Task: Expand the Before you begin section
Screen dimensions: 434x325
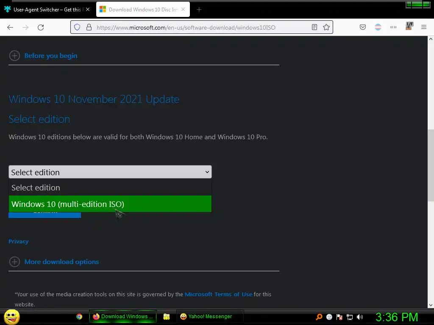Action: [14, 55]
